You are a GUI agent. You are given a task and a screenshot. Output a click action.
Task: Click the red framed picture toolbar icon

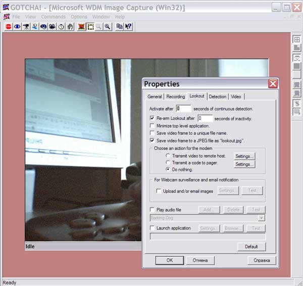[81, 26]
